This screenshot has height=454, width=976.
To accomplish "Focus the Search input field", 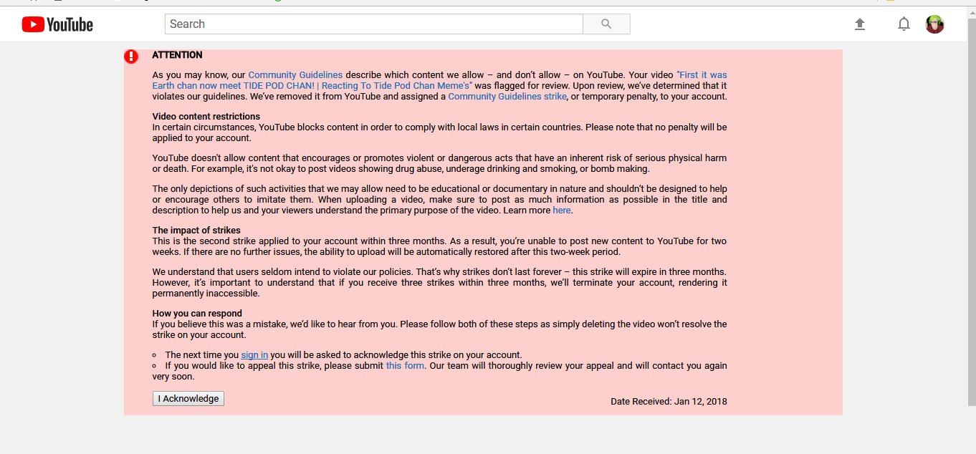I will tap(374, 24).
